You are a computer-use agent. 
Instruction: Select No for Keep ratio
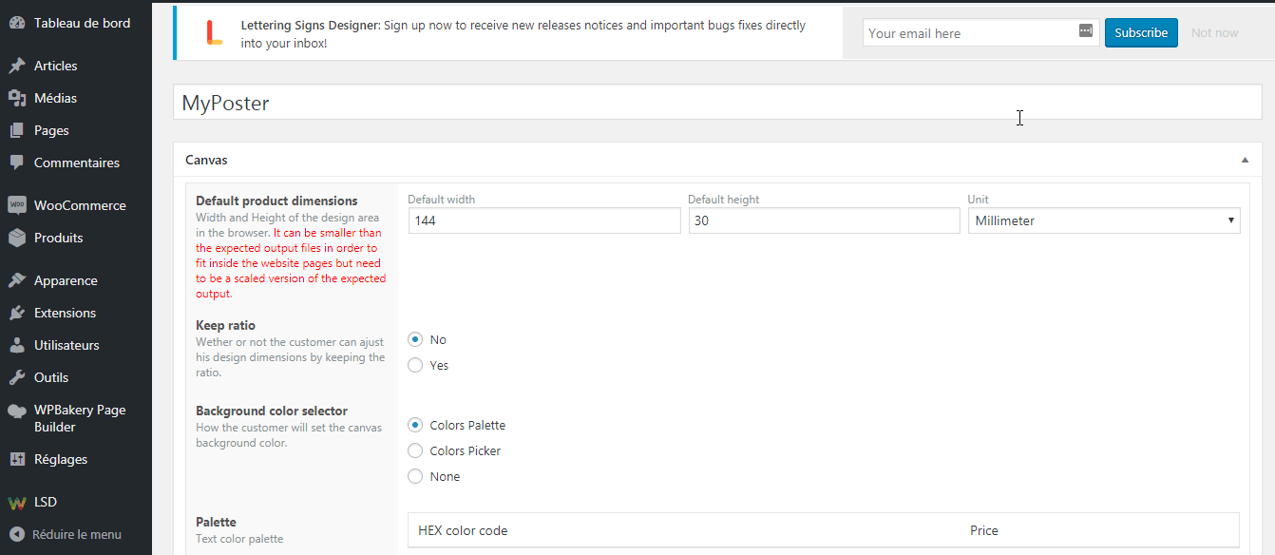pyautogui.click(x=415, y=339)
